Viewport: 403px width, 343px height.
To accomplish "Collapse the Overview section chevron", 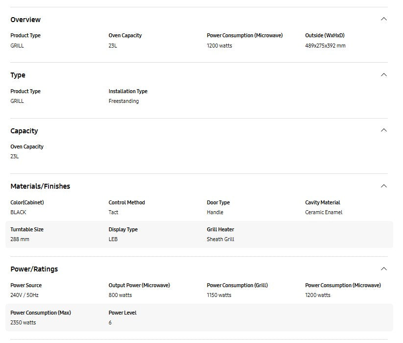I will (x=383, y=19).
